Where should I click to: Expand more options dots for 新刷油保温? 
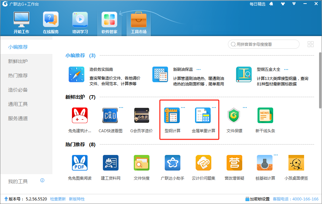(x=198, y=70)
